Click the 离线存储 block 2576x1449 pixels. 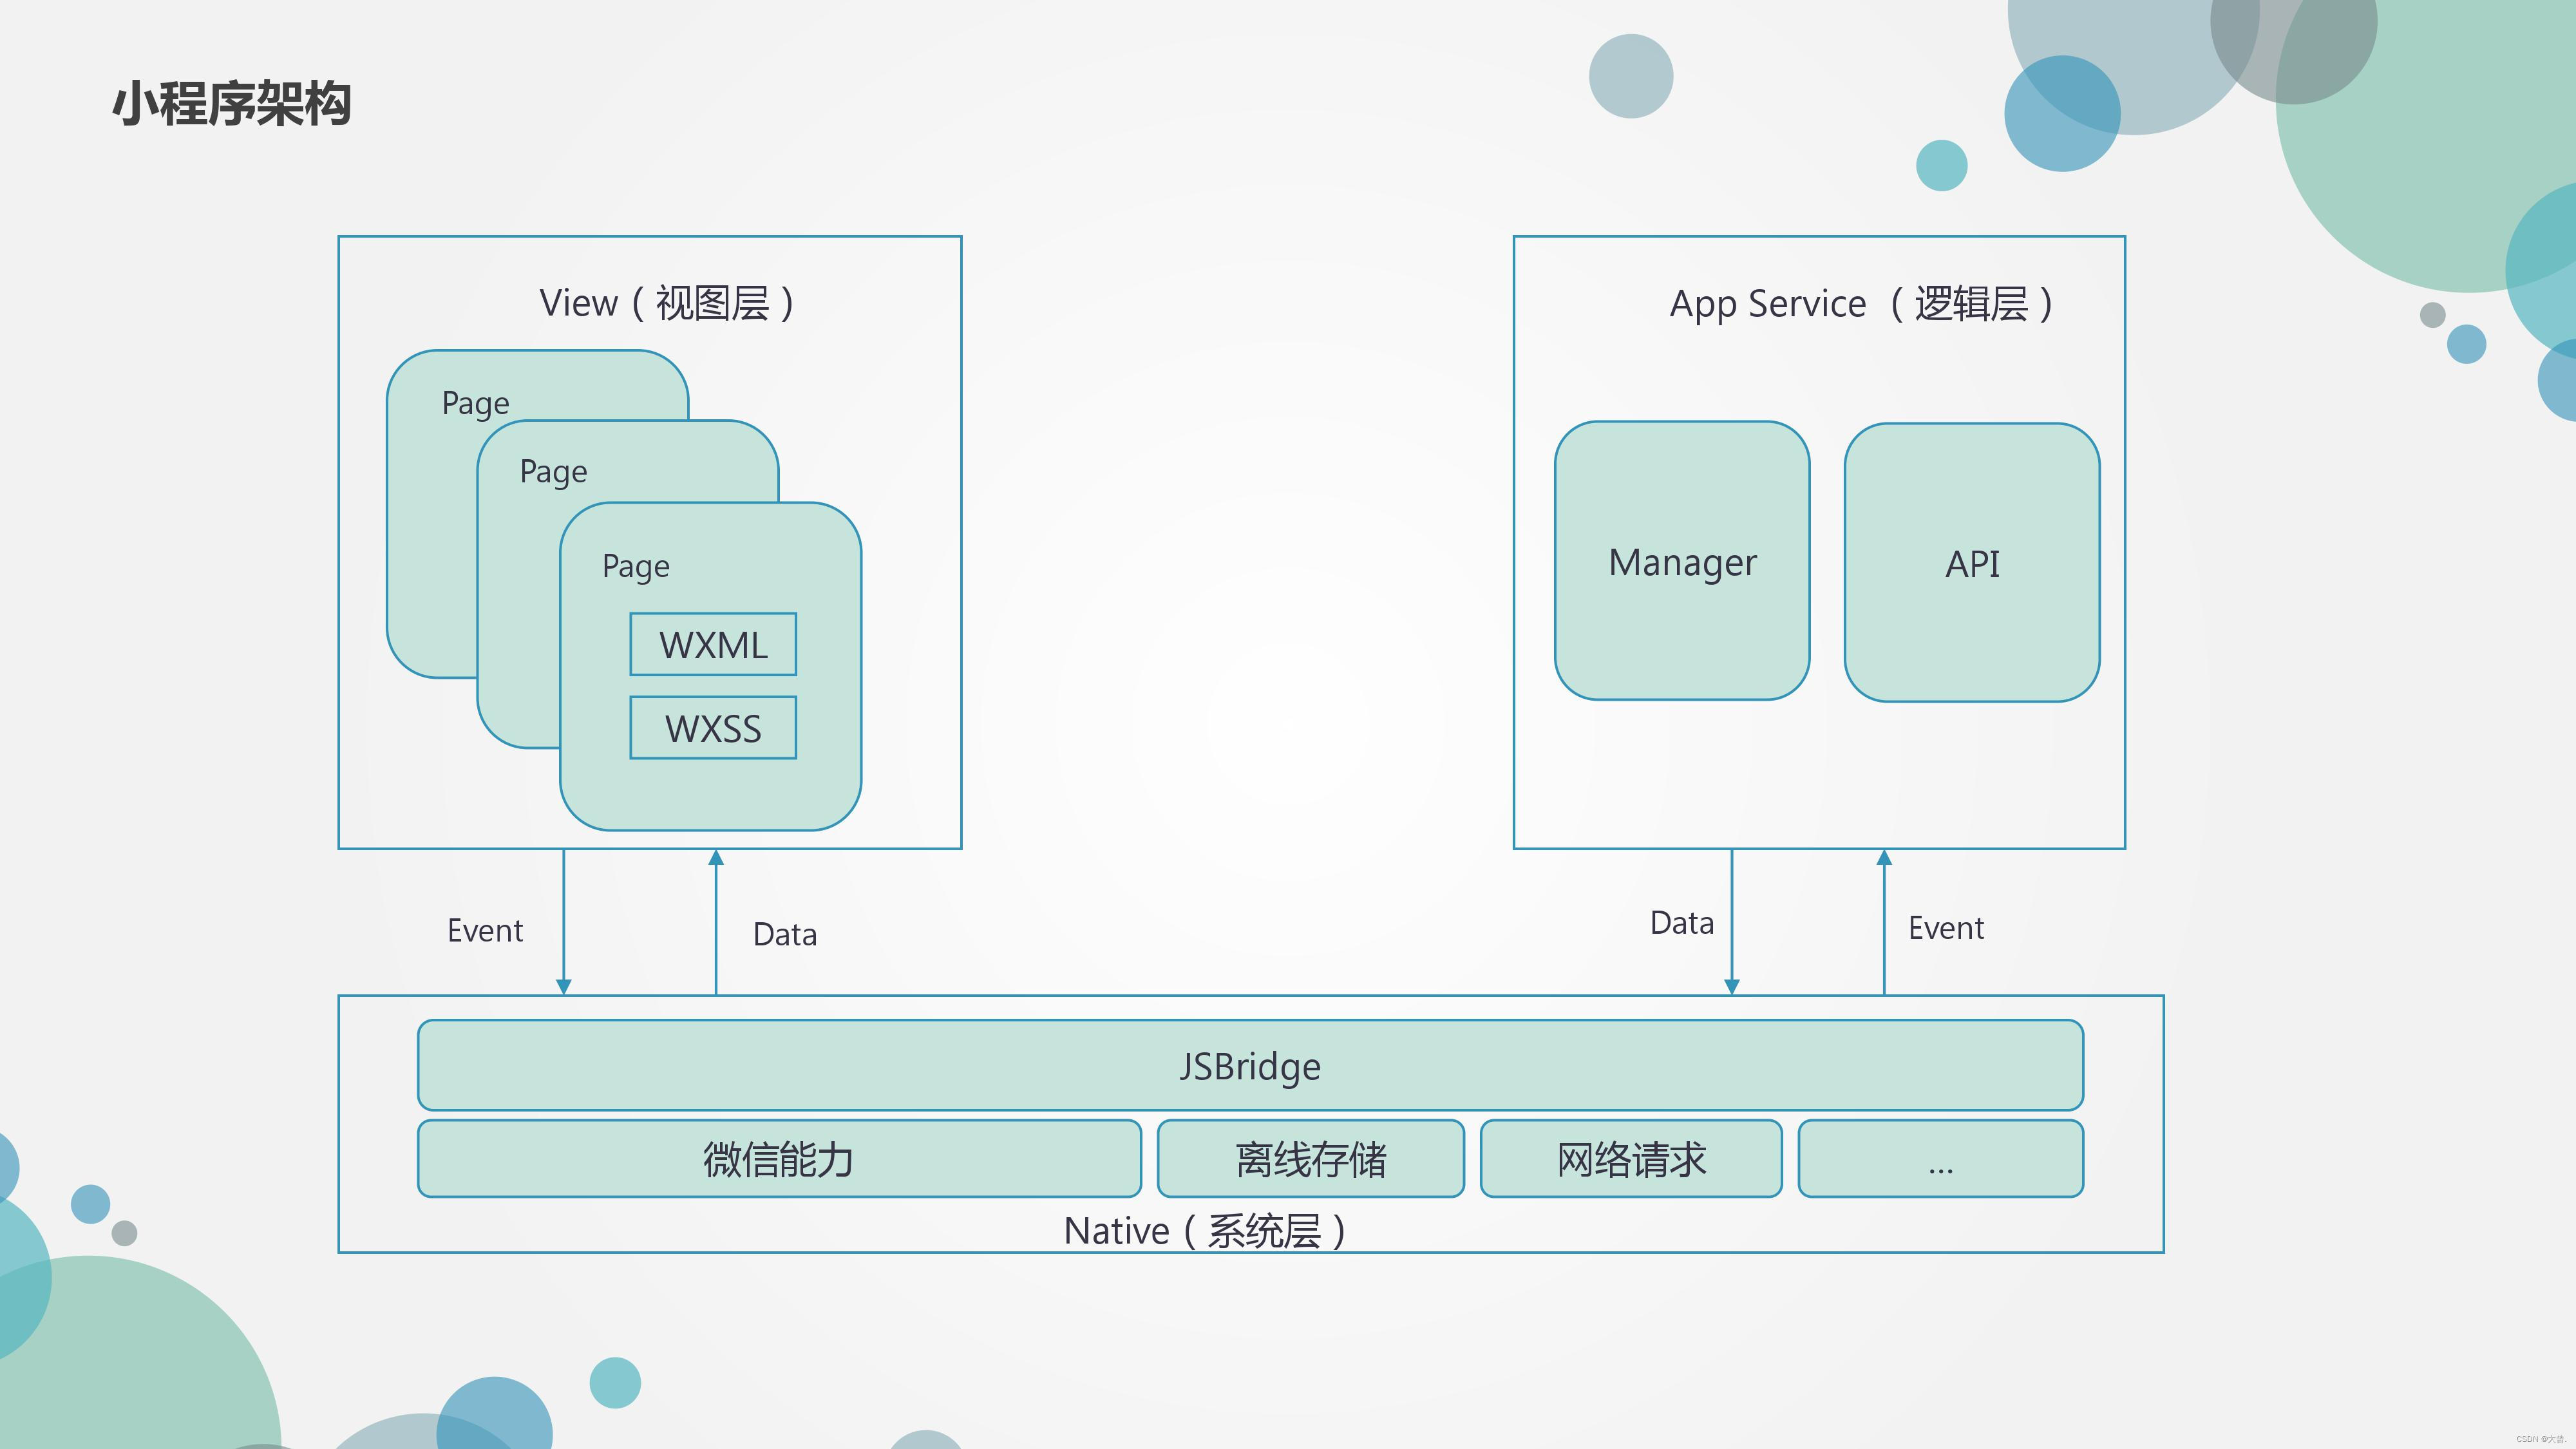(x=1311, y=1159)
